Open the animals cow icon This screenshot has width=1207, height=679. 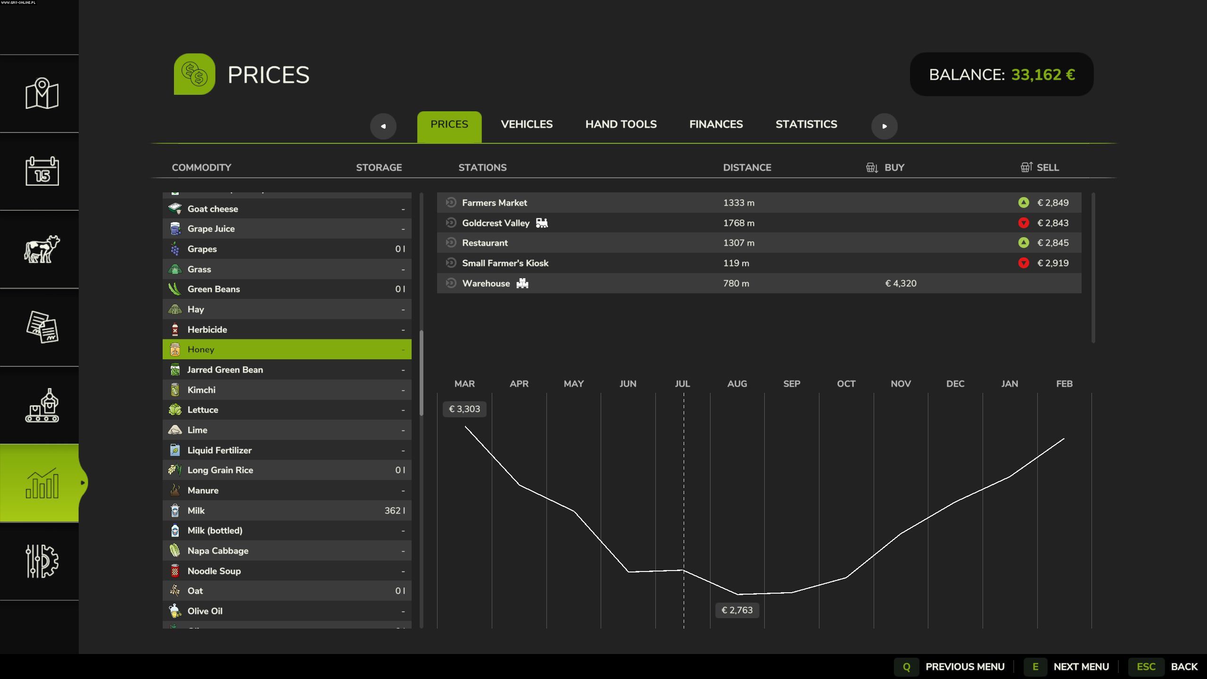41,249
